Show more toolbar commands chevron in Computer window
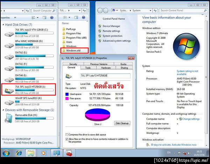 pyautogui.click(x=15, y=17)
